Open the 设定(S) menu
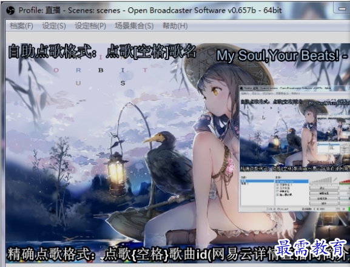The image size is (350, 267). point(54,26)
